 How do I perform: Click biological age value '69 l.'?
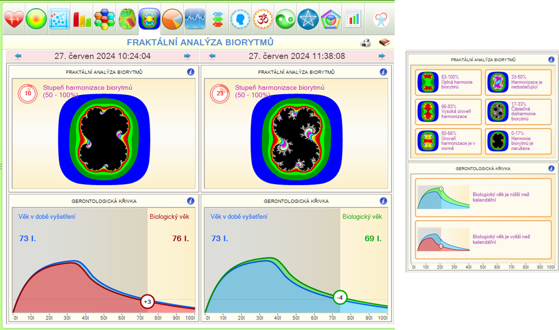[373, 239]
